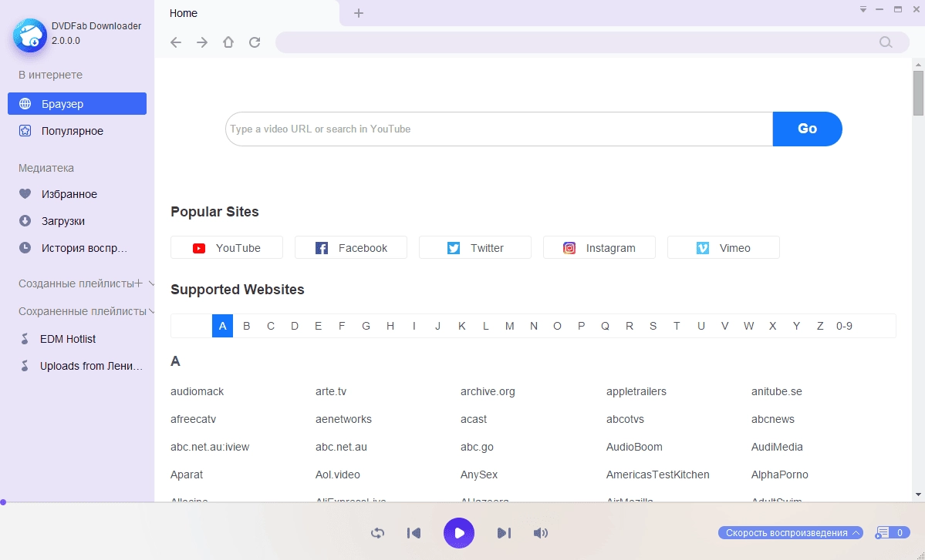
Task: Click the blue Go button
Action: click(807, 129)
